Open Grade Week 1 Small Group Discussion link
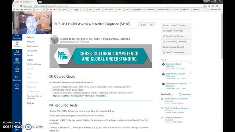Viewport: 235px width, 132px height. point(177,85)
